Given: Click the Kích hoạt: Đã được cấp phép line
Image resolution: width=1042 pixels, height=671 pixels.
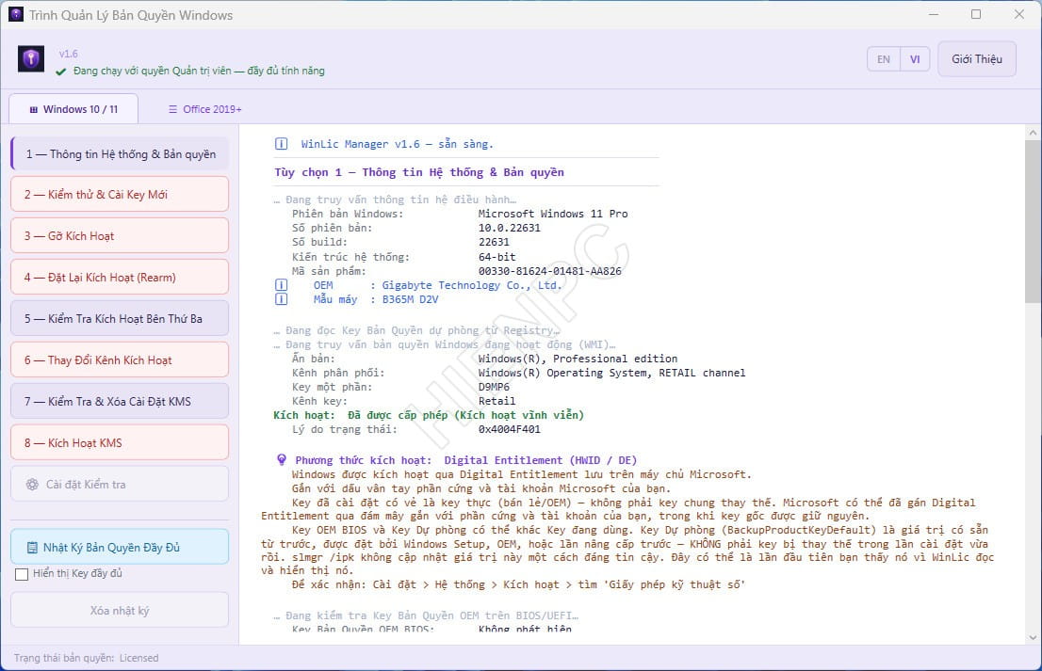Looking at the screenshot, I should 429,415.
